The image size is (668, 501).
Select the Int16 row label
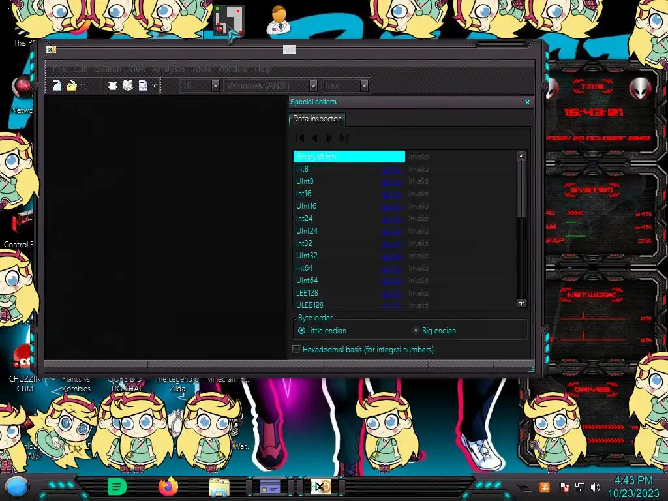303,194
